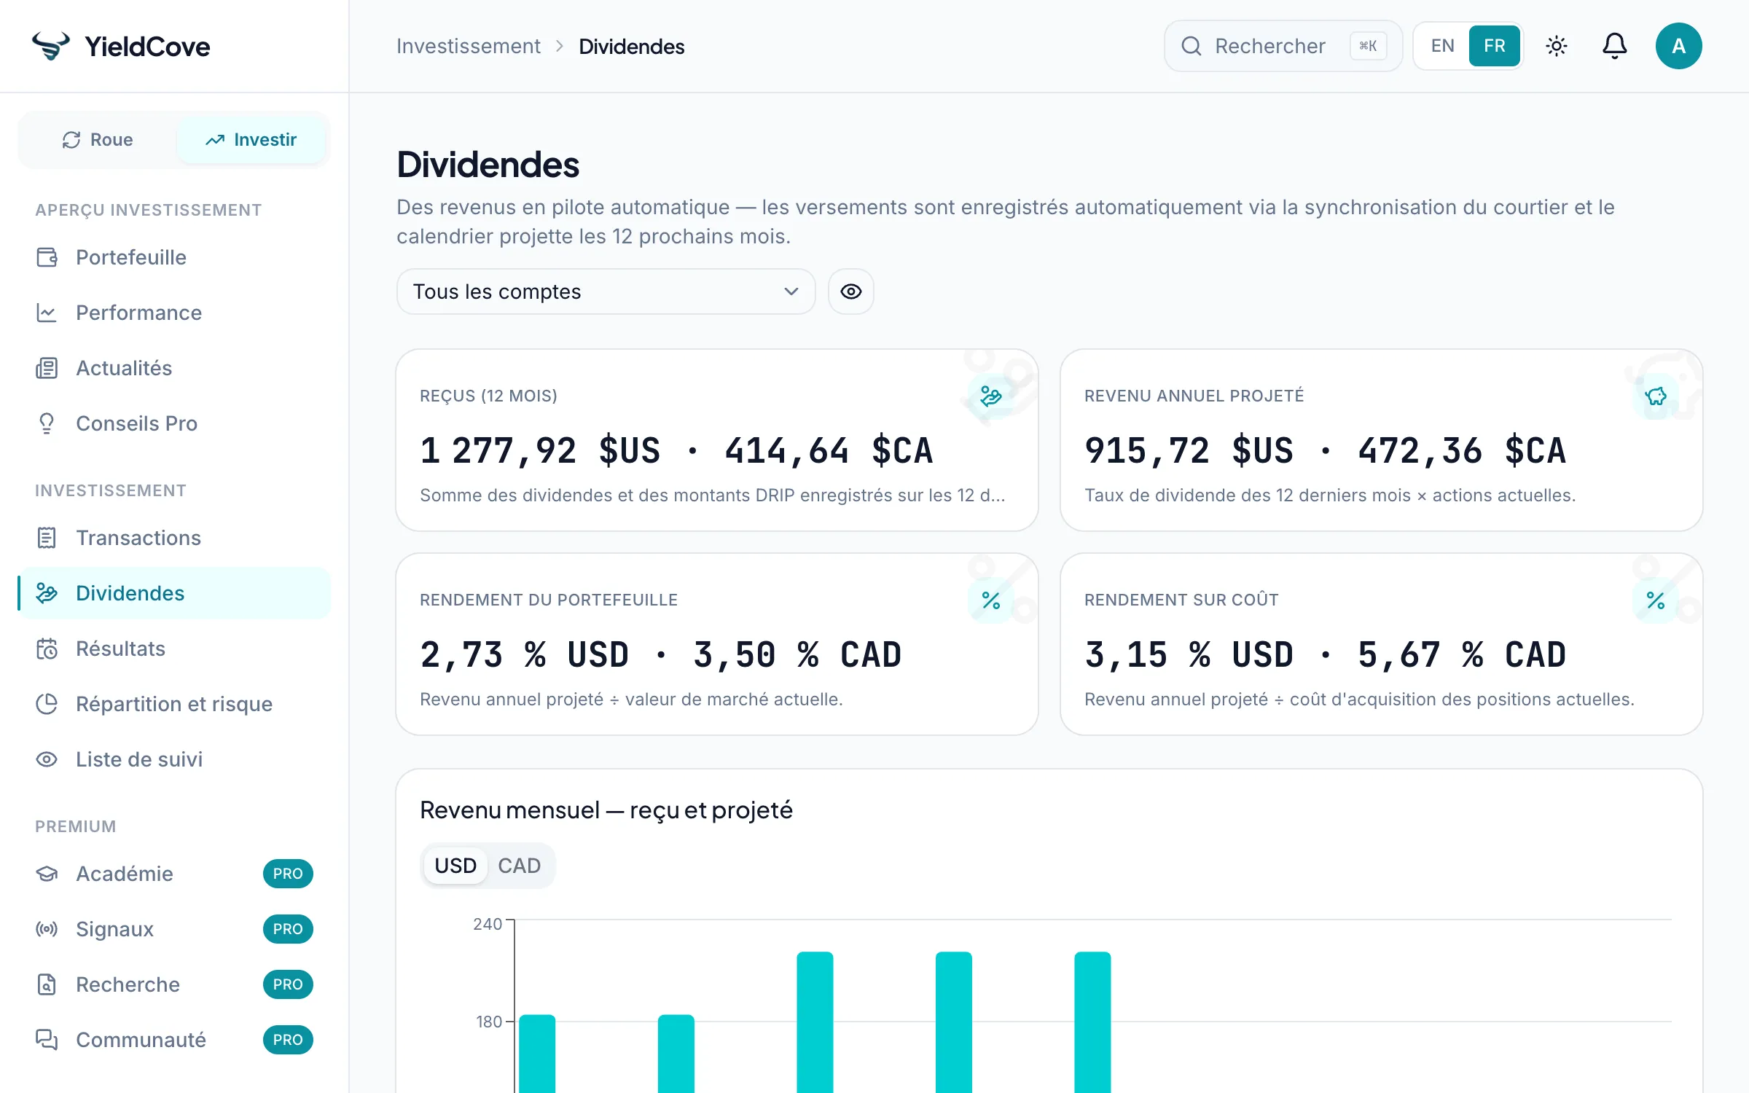Switch language to FR

coord(1495,46)
